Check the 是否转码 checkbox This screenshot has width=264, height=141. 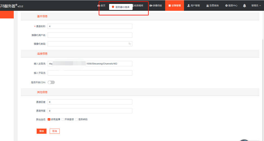[x=76, y=119]
